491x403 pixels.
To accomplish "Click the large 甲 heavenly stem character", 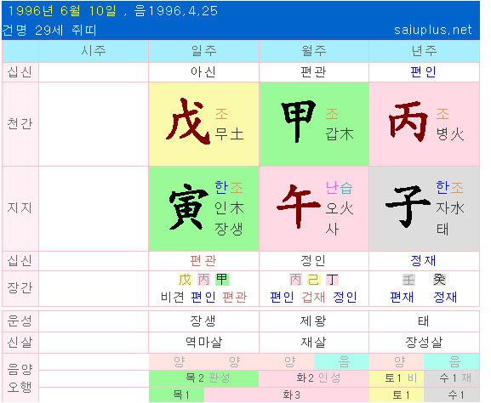I will (298, 121).
